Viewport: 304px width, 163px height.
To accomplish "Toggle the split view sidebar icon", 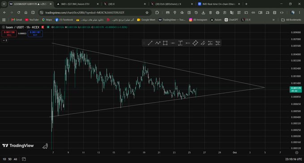I will pyautogui.click(x=33, y=13).
